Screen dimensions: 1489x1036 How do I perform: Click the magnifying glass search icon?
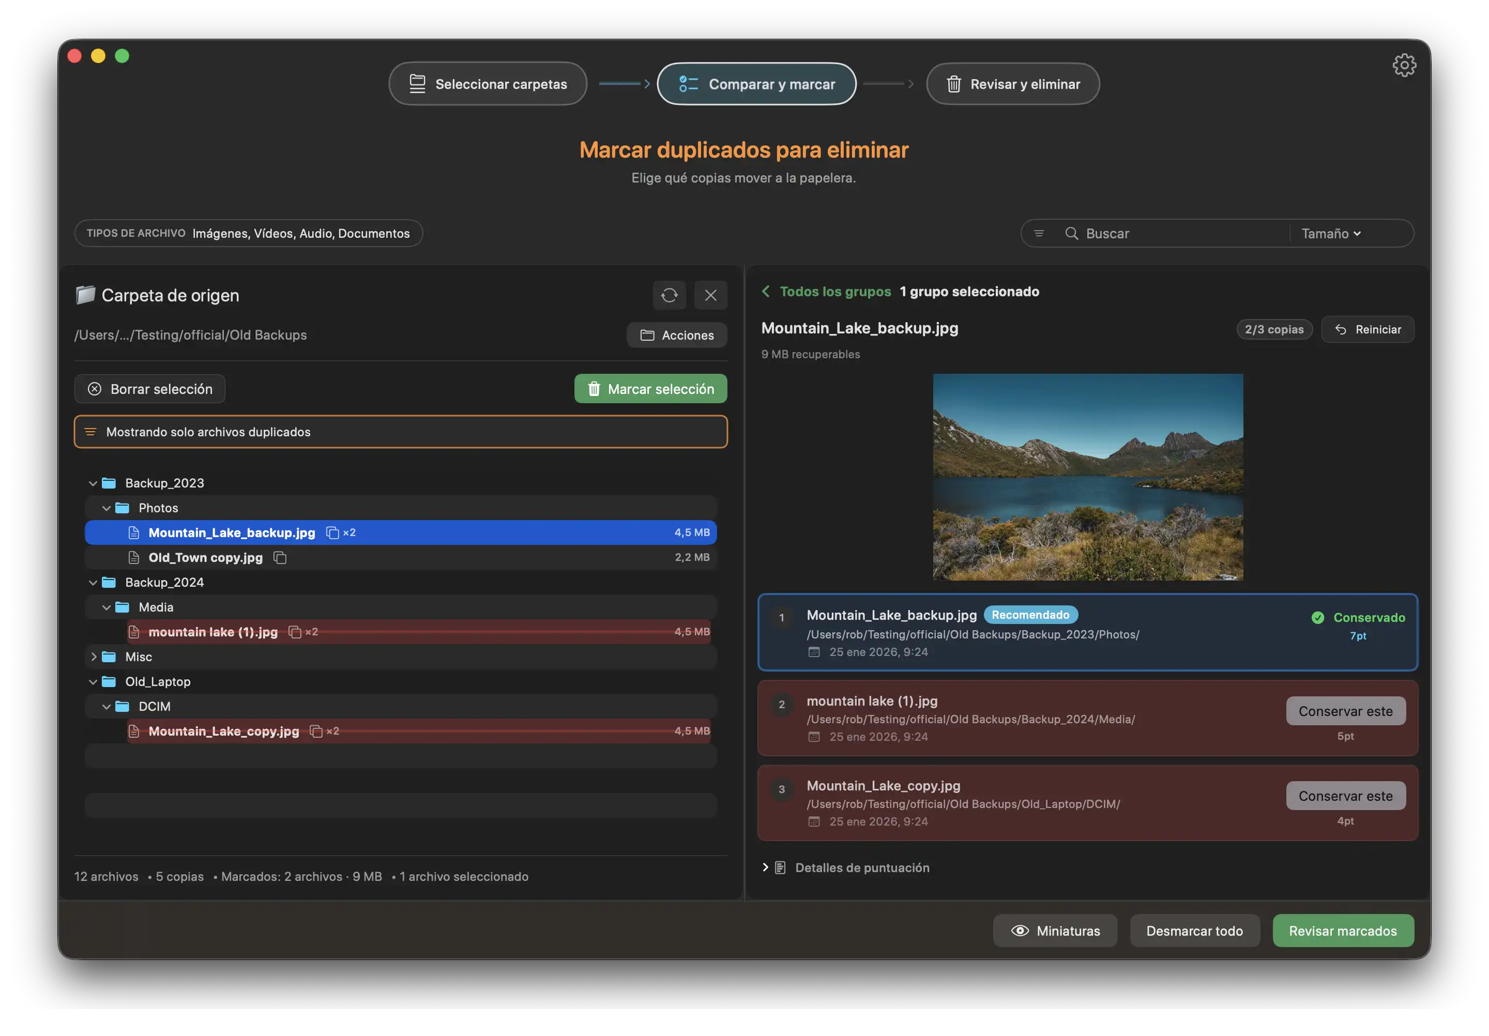pos(1071,233)
